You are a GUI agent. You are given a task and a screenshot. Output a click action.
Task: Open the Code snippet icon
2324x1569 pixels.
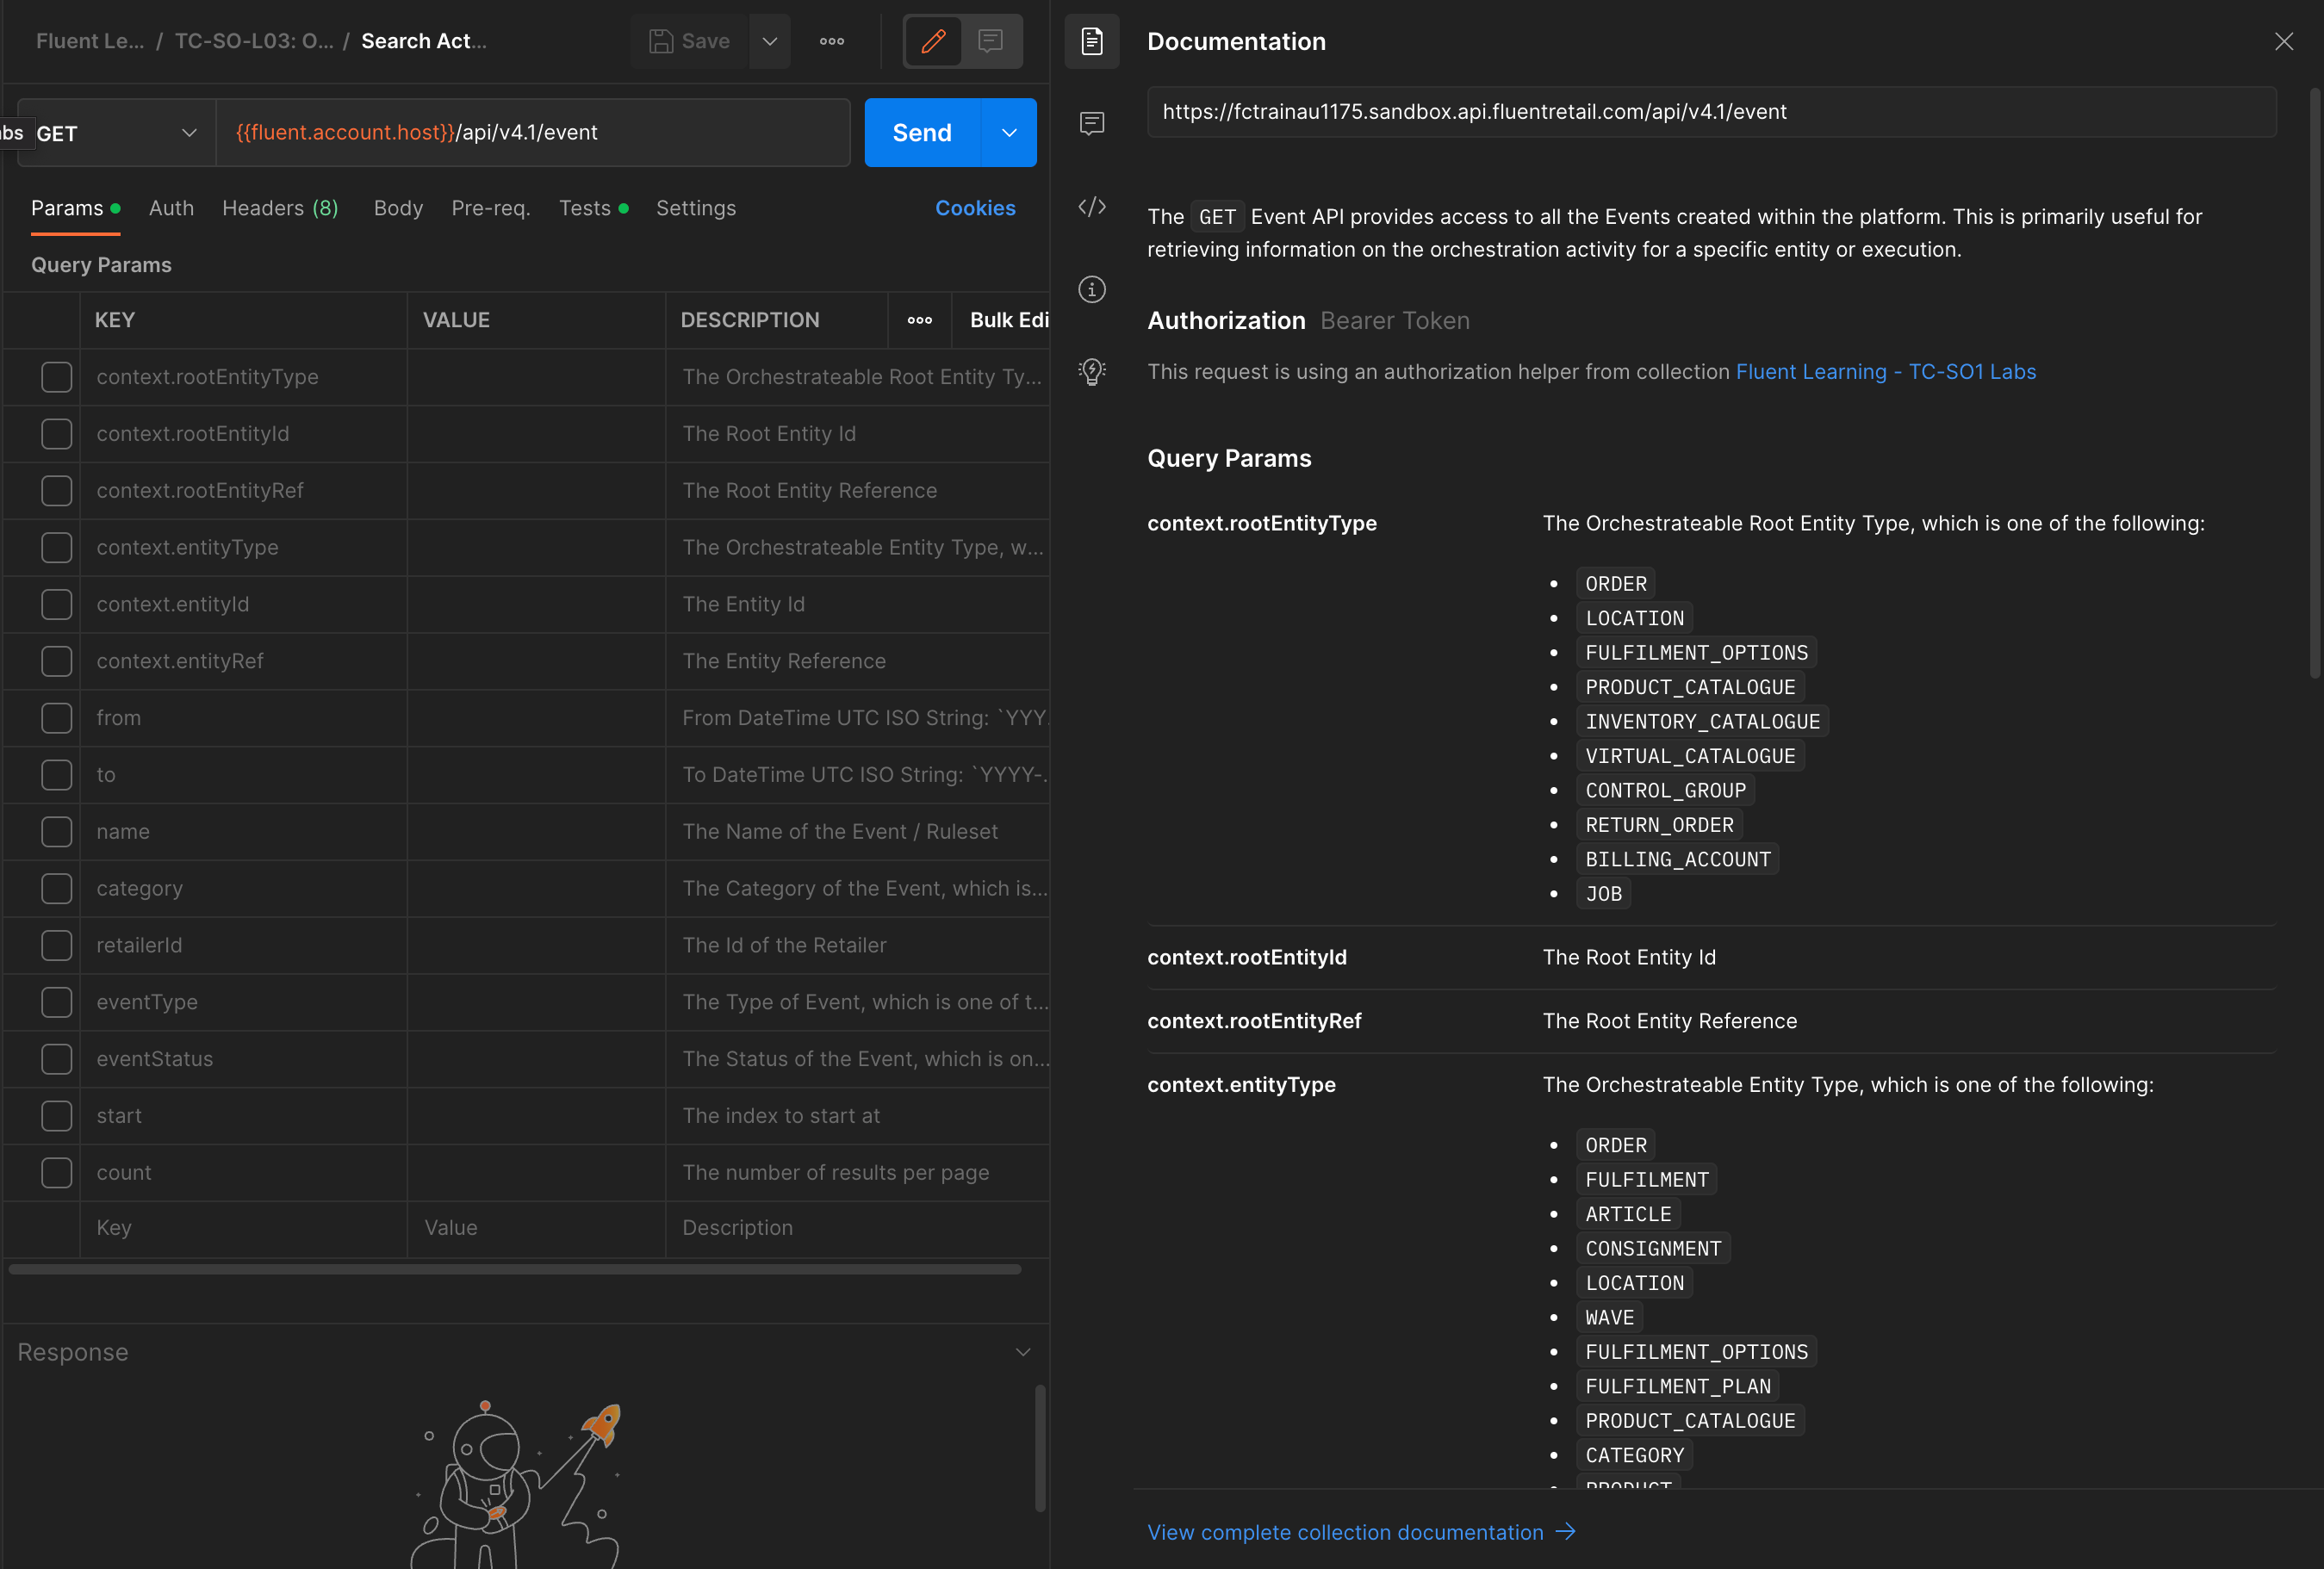[x=1091, y=207]
